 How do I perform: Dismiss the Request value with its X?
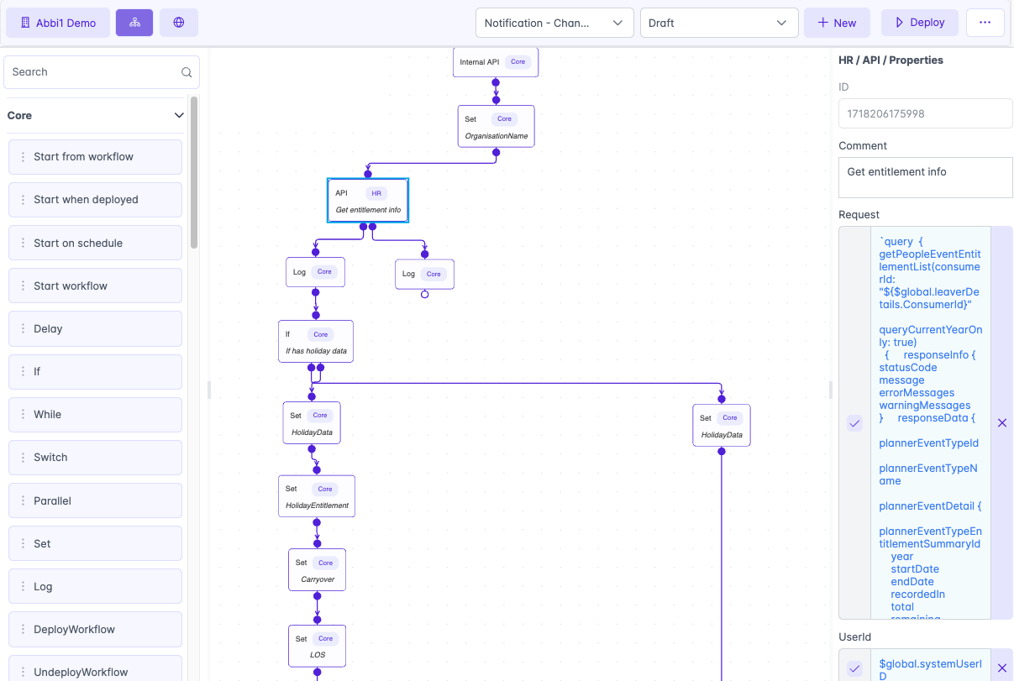1002,423
